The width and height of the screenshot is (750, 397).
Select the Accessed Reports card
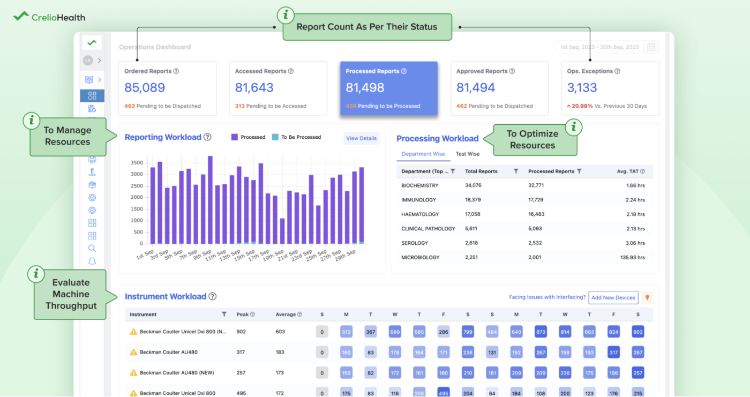pos(278,88)
